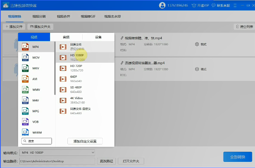Click the format list vertical scrollbar

pyautogui.click(x=55, y=68)
